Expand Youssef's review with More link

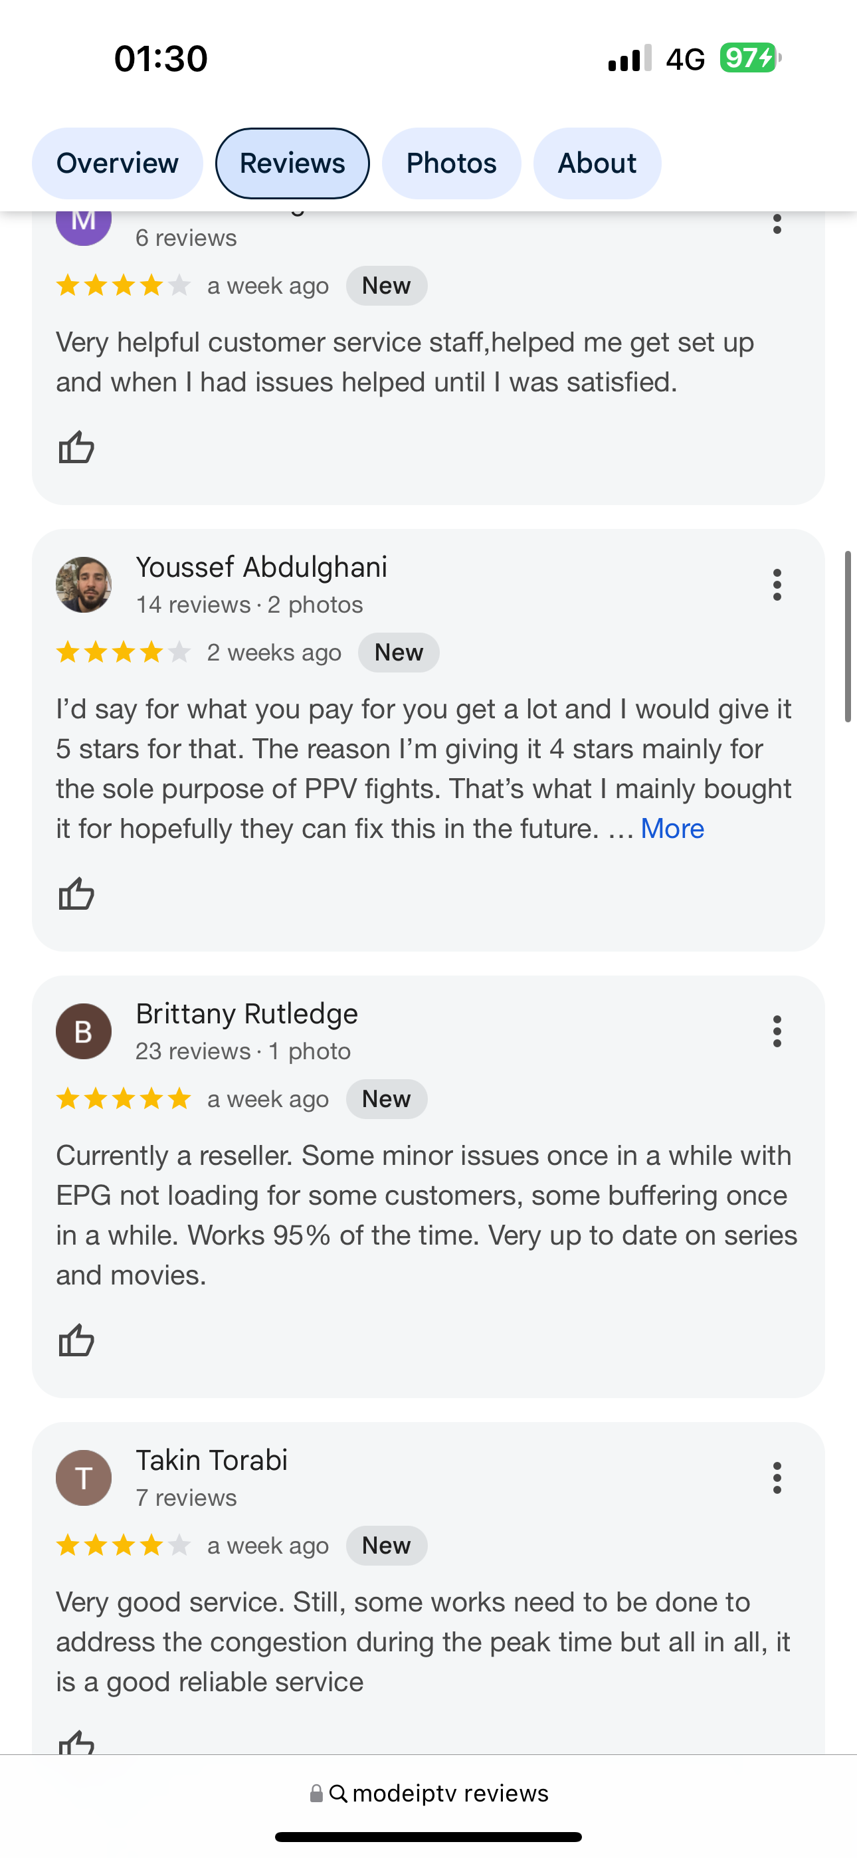click(x=672, y=829)
